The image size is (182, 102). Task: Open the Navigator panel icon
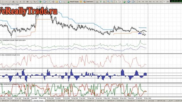point(57,2)
